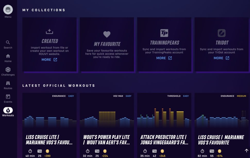The width and height of the screenshot is (250, 158).
Task: Open the Routes road icon
Action: [8, 83]
